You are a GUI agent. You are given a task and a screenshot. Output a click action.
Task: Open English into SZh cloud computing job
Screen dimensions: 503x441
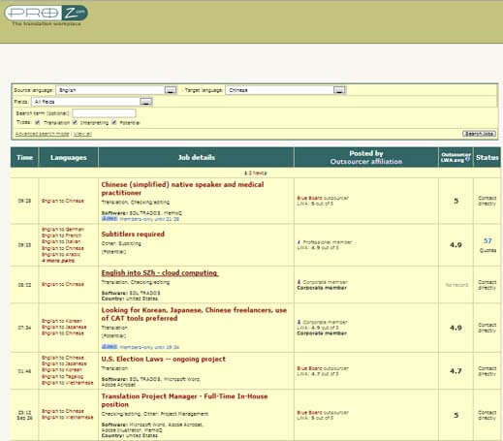coord(160,273)
